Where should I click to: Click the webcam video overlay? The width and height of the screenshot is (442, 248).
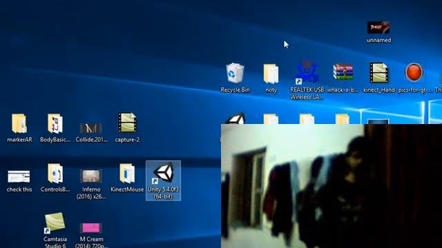click(x=331, y=186)
